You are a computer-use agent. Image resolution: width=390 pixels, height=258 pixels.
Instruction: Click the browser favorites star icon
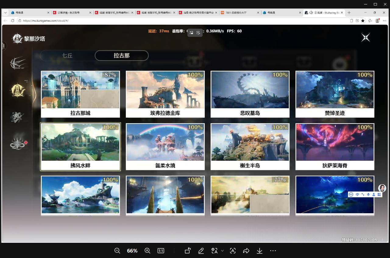click(363, 21)
